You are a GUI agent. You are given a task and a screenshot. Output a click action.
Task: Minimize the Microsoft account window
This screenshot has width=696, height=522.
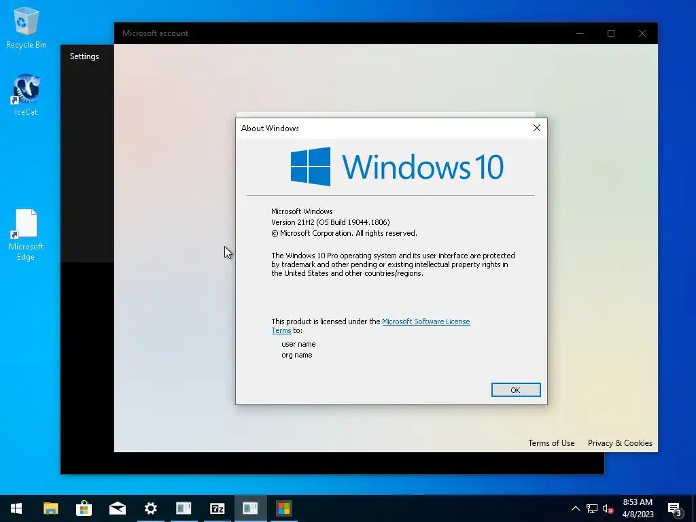click(580, 33)
